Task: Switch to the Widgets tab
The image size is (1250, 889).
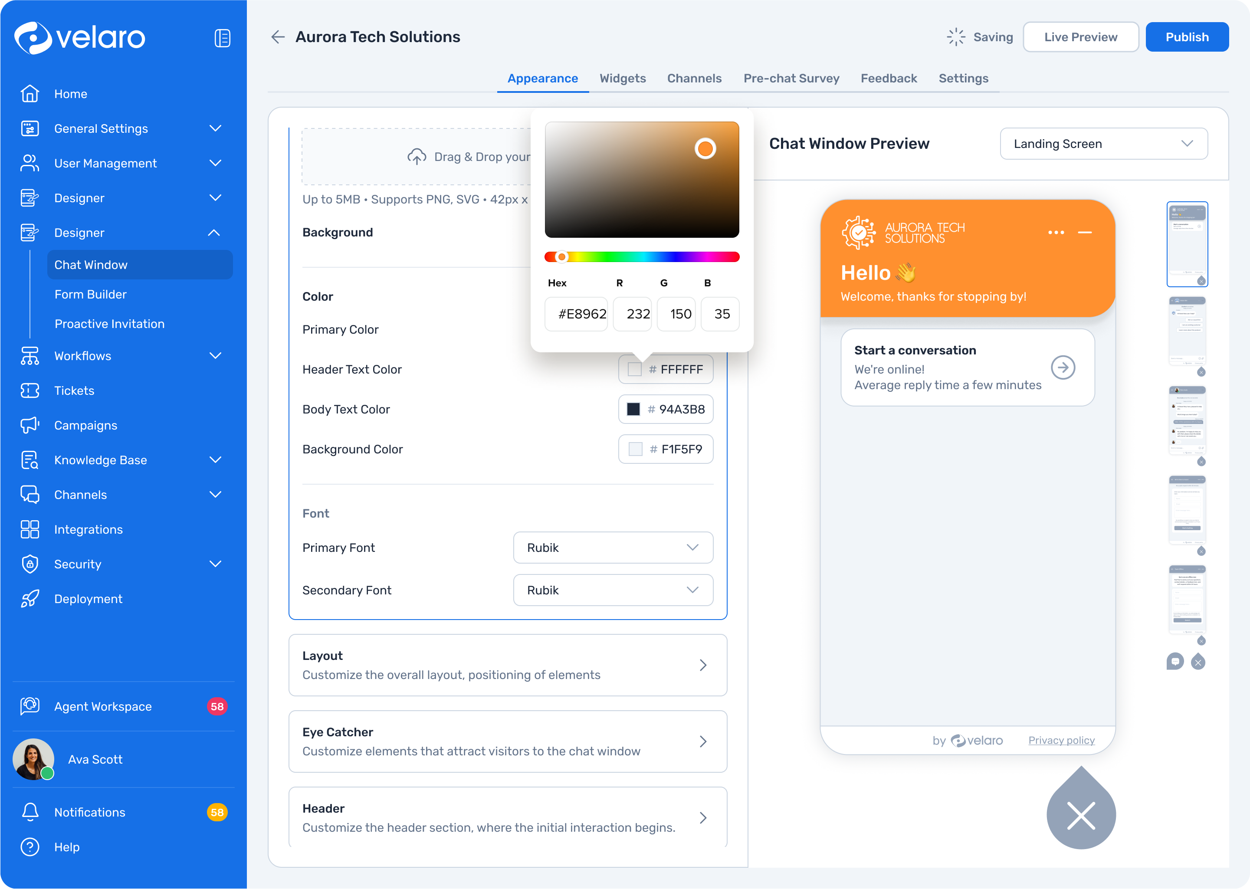Action: (x=622, y=78)
